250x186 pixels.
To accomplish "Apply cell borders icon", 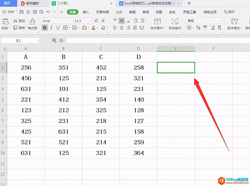I will (x=65, y=28).
